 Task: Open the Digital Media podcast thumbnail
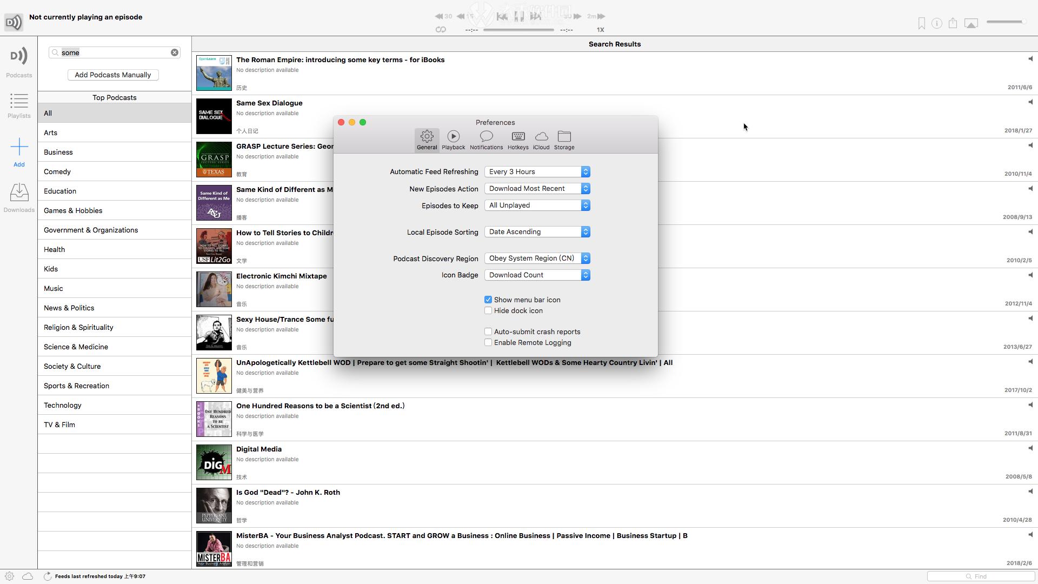[x=214, y=462]
